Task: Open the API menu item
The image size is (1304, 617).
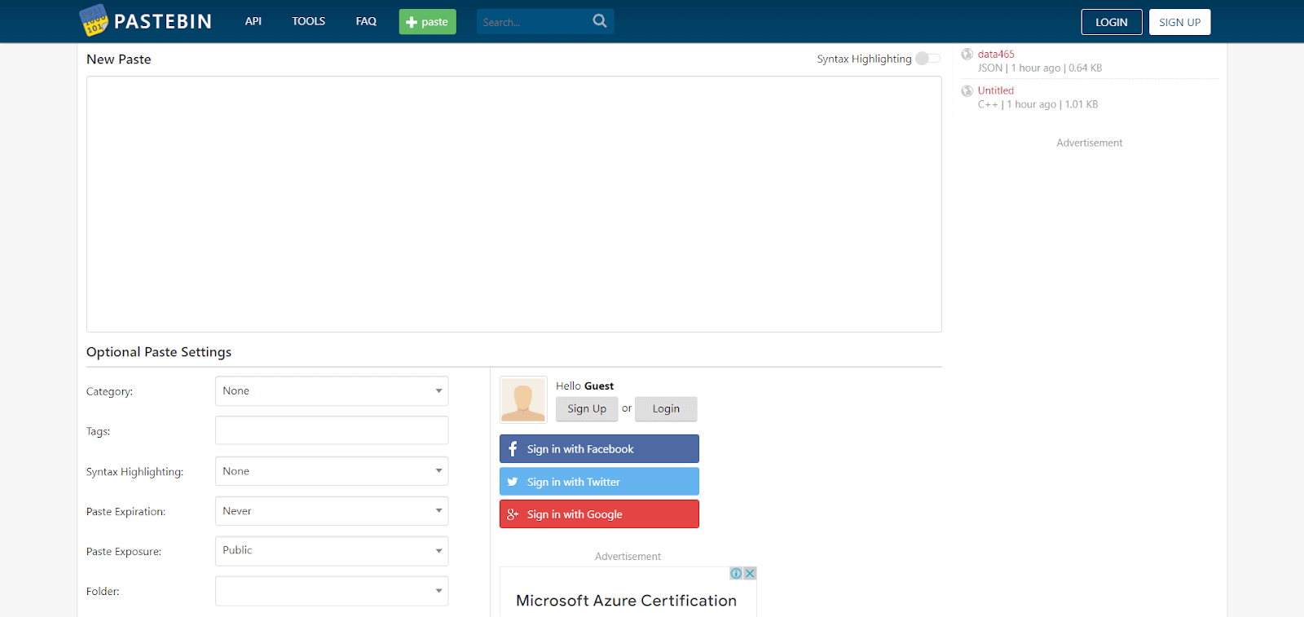Action: (253, 21)
